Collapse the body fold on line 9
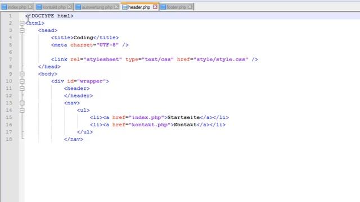 click(x=22, y=74)
